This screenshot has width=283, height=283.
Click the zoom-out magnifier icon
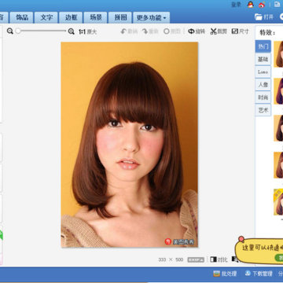(x=10, y=31)
